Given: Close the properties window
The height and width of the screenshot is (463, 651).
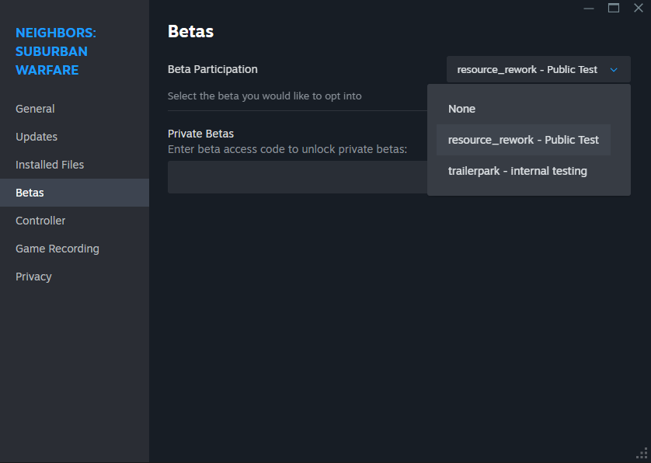Looking at the screenshot, I should click(x=639, y=8).
